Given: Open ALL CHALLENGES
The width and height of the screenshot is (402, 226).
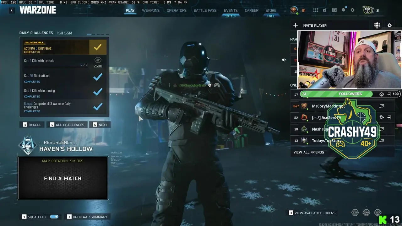Looking at the screenshot, I should coord(67,125).
